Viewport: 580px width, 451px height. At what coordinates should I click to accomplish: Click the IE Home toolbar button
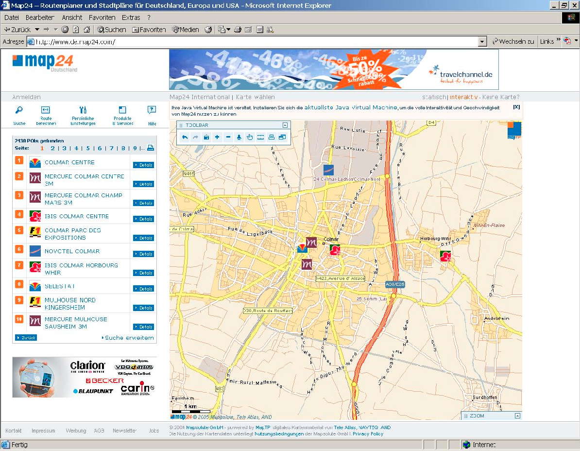86,30
